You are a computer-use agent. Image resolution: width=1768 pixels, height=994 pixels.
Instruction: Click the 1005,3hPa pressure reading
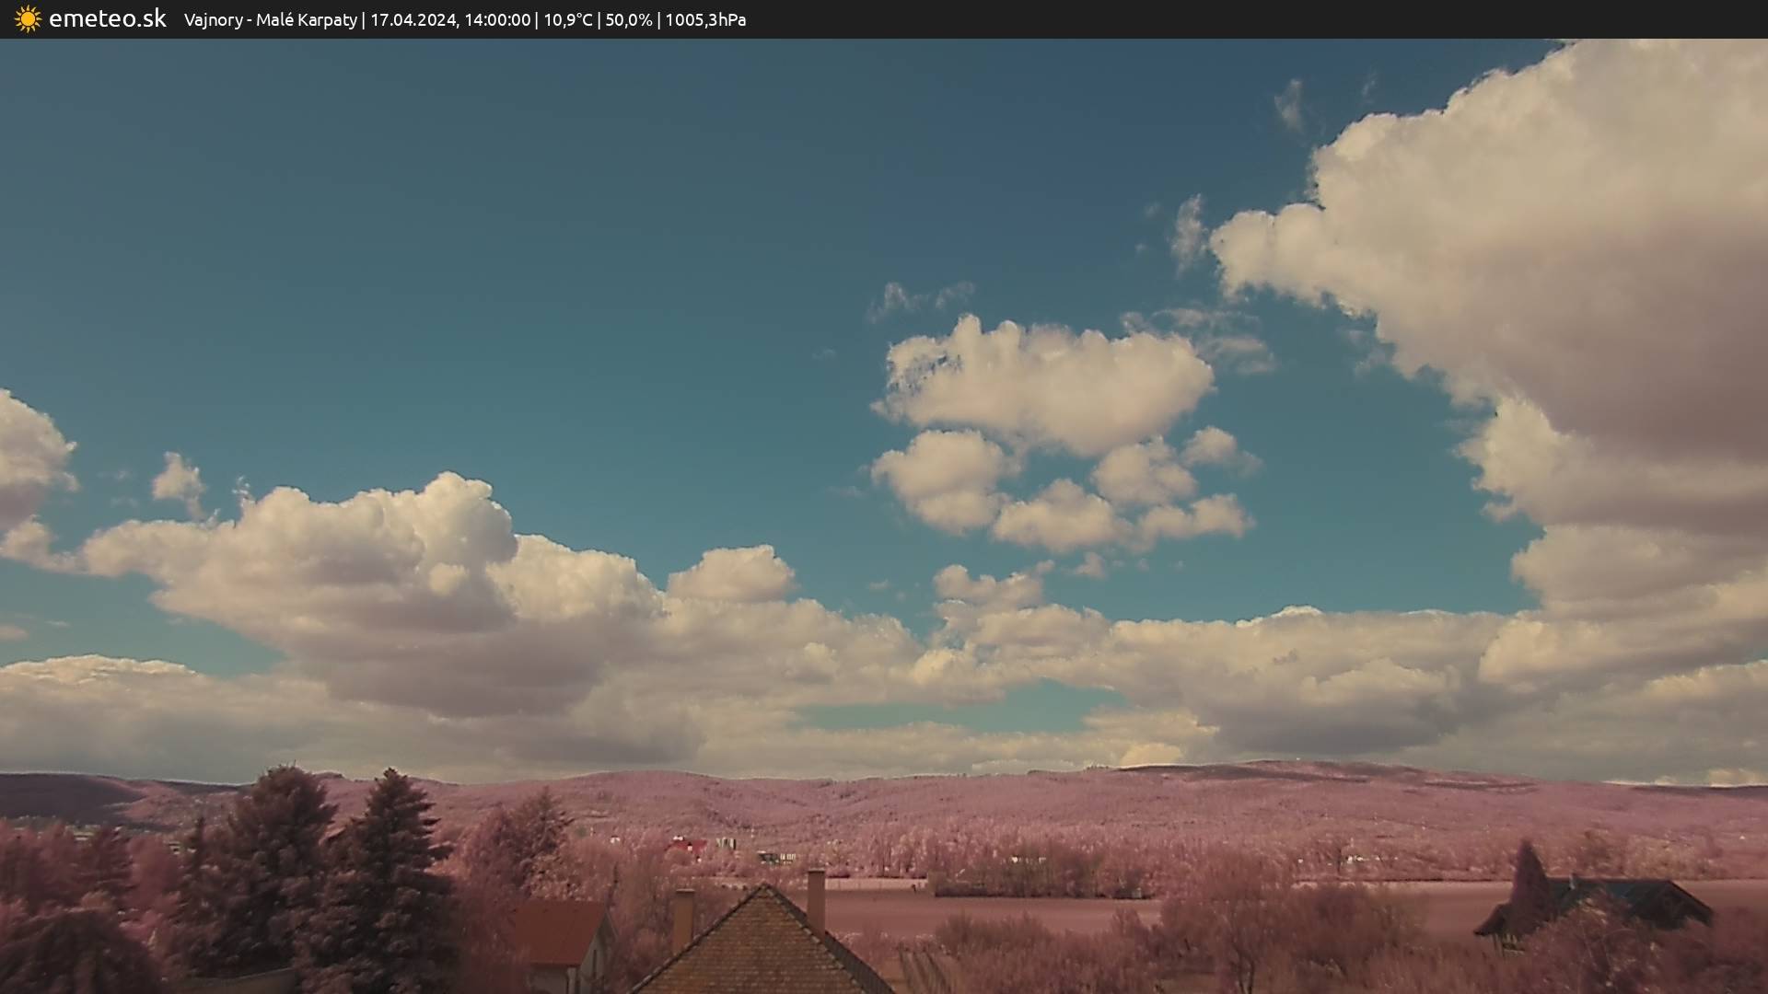pyautogui.click(x=704, y=20)
